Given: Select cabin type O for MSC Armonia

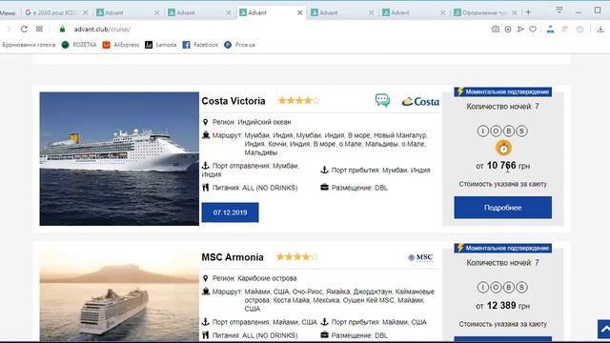Looking at the screenshot, I should click(496, 288).
